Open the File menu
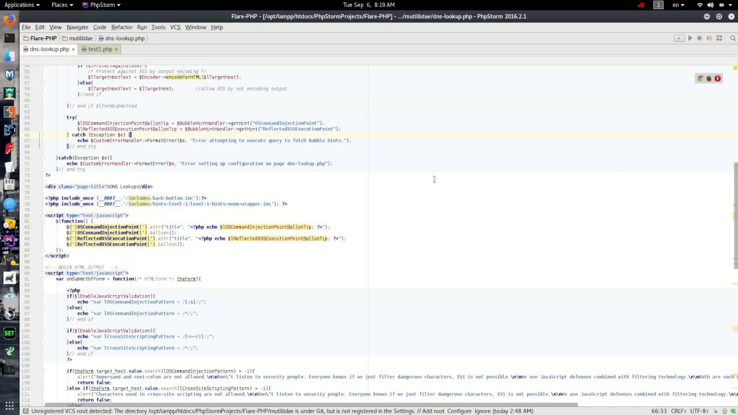The image size is (738, 415). pyautogui.click(x=26, y=27)
